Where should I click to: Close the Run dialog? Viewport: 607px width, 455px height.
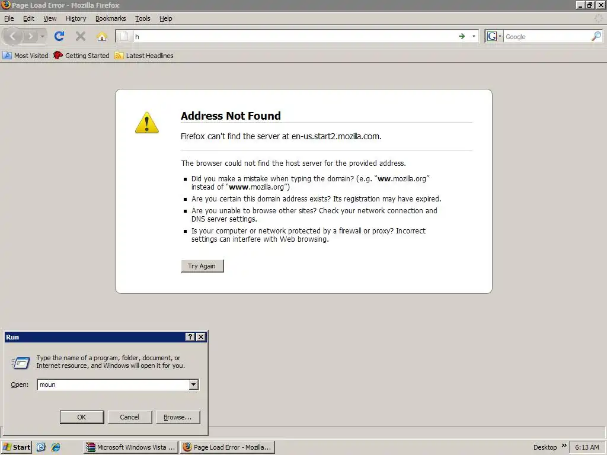[201, 337]
